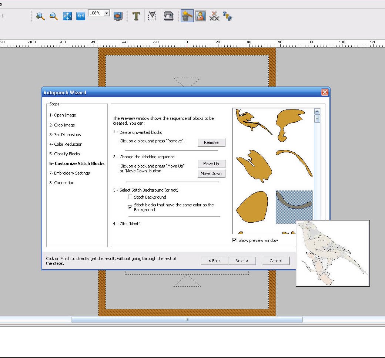This screenshot has width=385, height=358.
Task: Uncheck Stitch blocks with same color as Background
Action: coord(130,207)
